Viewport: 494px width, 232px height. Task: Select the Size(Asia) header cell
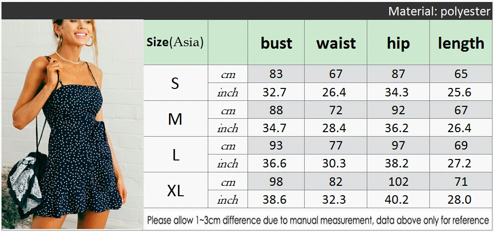[175, 43]
